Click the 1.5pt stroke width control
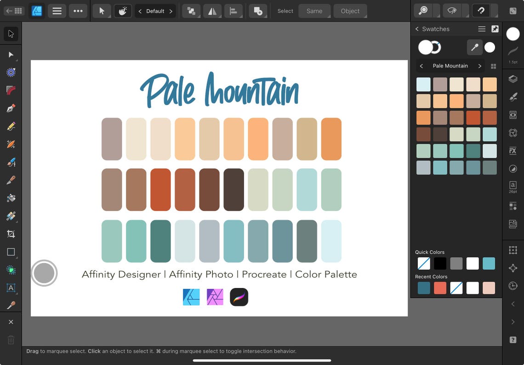The image size is (524, 365). pyautogui.click(x=513, y=54)
